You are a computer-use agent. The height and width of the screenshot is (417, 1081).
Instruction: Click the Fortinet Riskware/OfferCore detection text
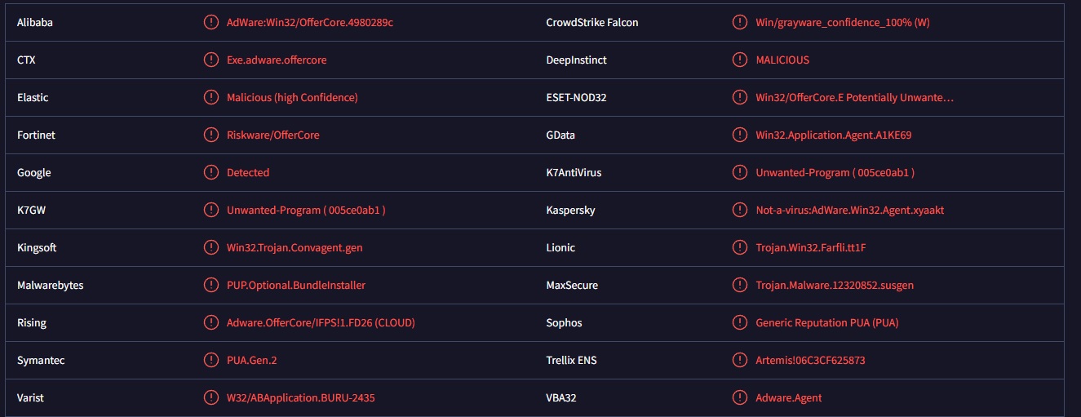(272, 135)
